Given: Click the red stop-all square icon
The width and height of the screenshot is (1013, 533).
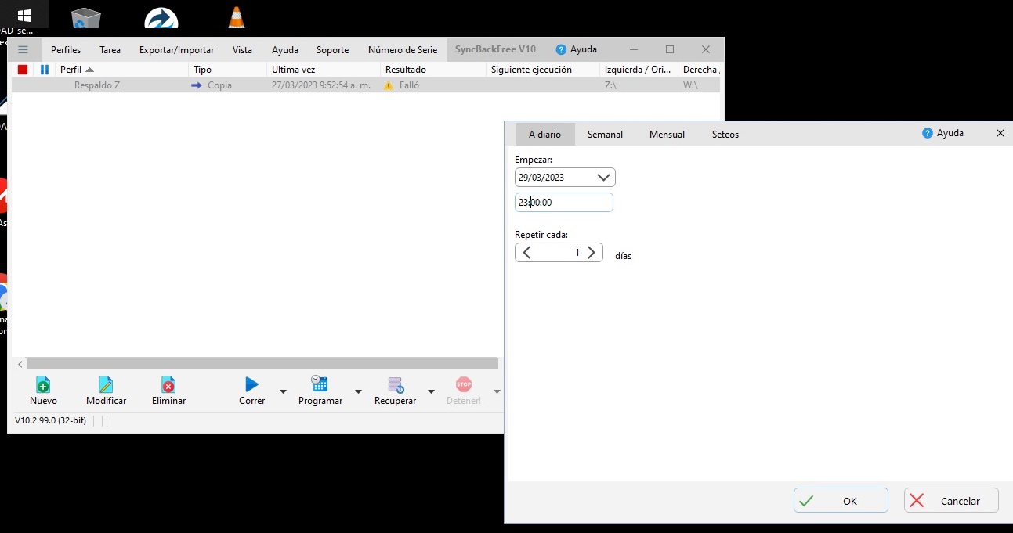Looking at the screenshot, I should pos(23,70).
